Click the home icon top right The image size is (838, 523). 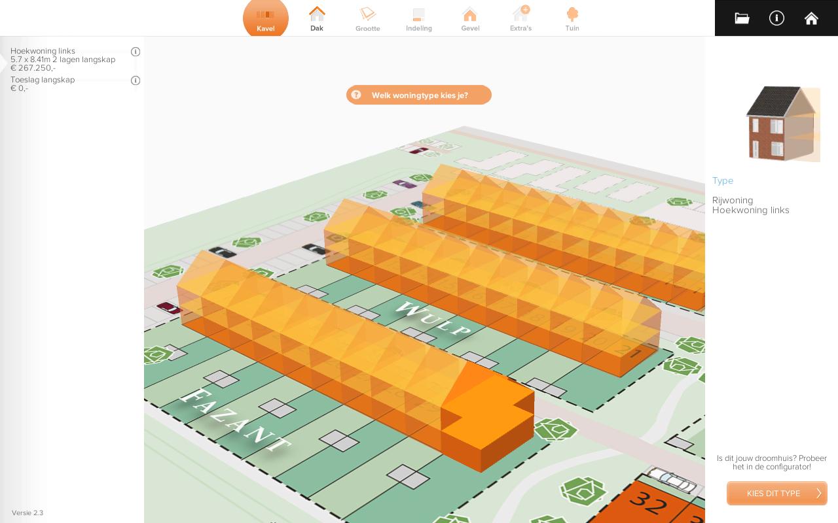click(x=811, y=18)
